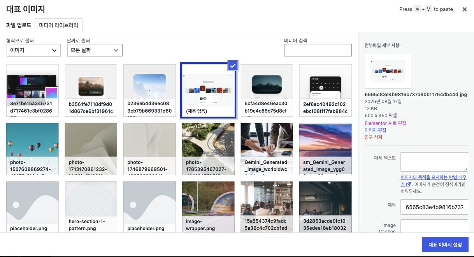This screenshot has height=257, width=474.
Task: Switch to the 파일 업로드 tab
Action: (x=19, y=25)
